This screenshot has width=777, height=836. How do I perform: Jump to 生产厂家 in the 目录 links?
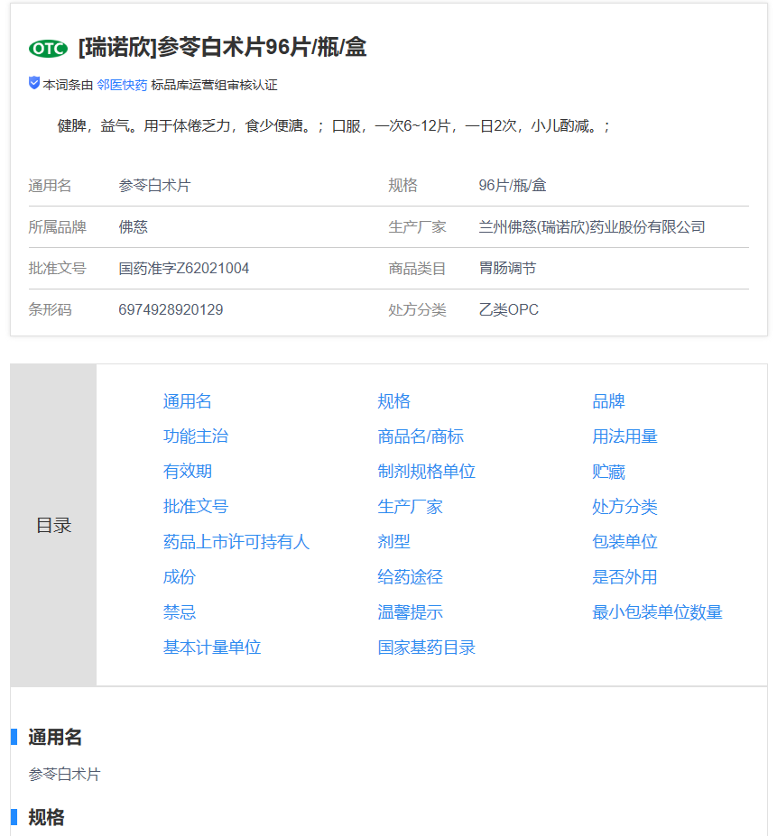410,507
